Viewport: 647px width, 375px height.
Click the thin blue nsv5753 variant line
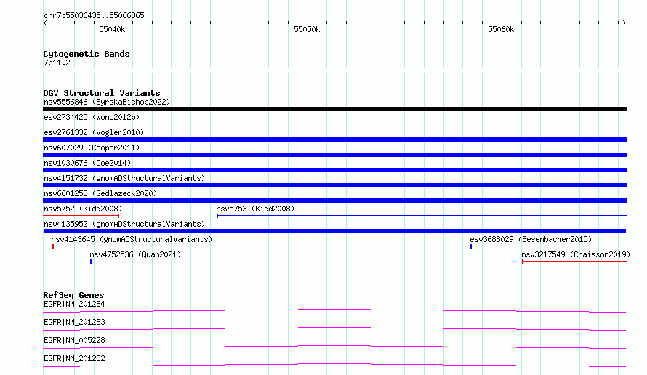[422, 216]
